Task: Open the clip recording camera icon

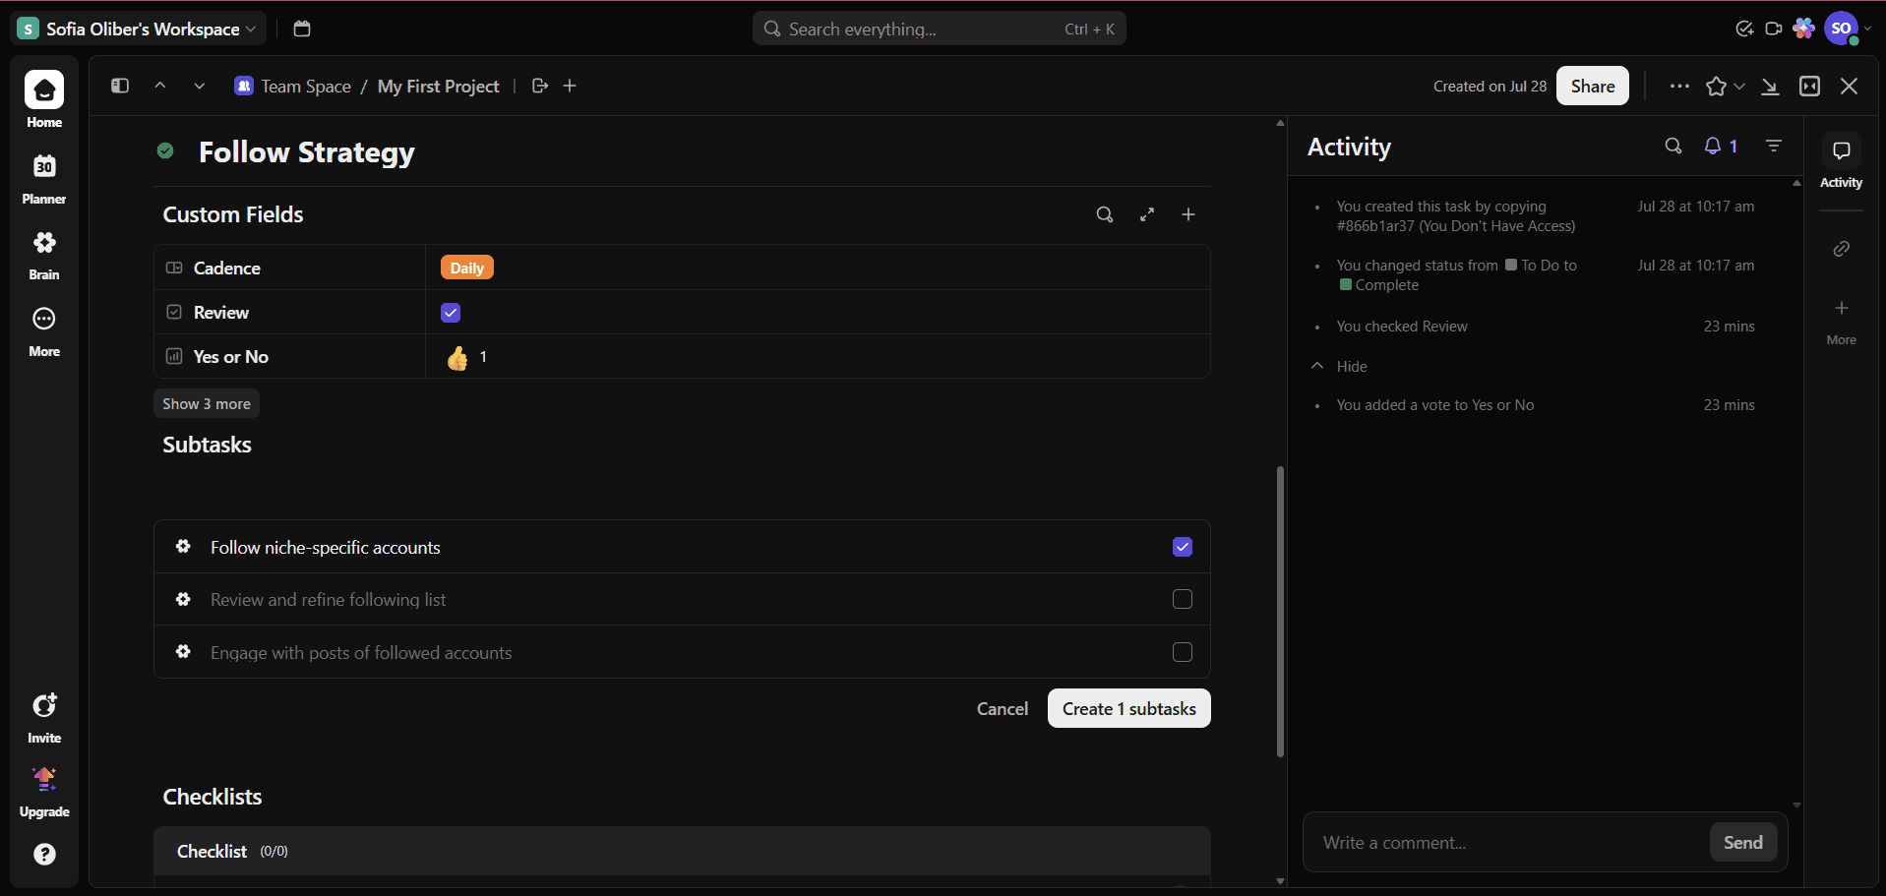Action: 1773,29
